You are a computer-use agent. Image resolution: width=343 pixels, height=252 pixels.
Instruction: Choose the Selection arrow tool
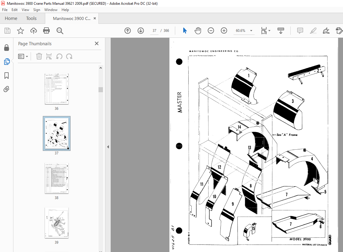185,31
